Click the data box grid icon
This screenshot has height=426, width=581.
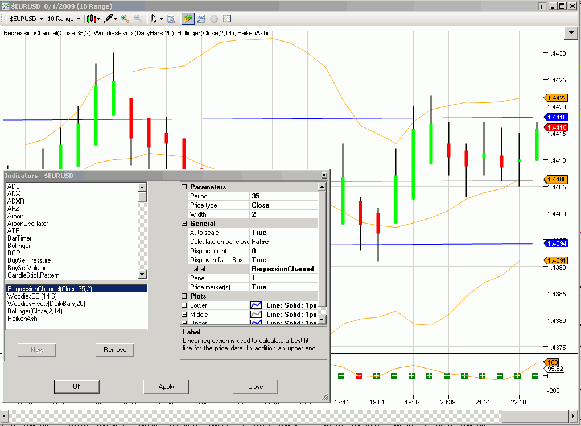pos(226,19)
